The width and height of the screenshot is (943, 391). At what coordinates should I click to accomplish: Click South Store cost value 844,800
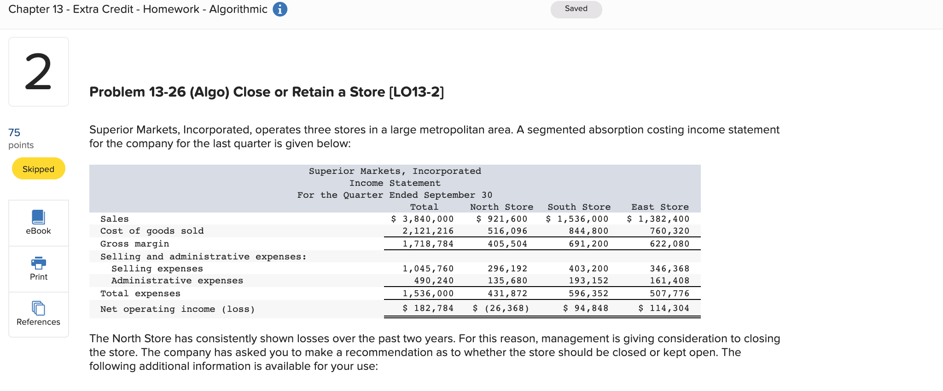click(x=588, y=231)
